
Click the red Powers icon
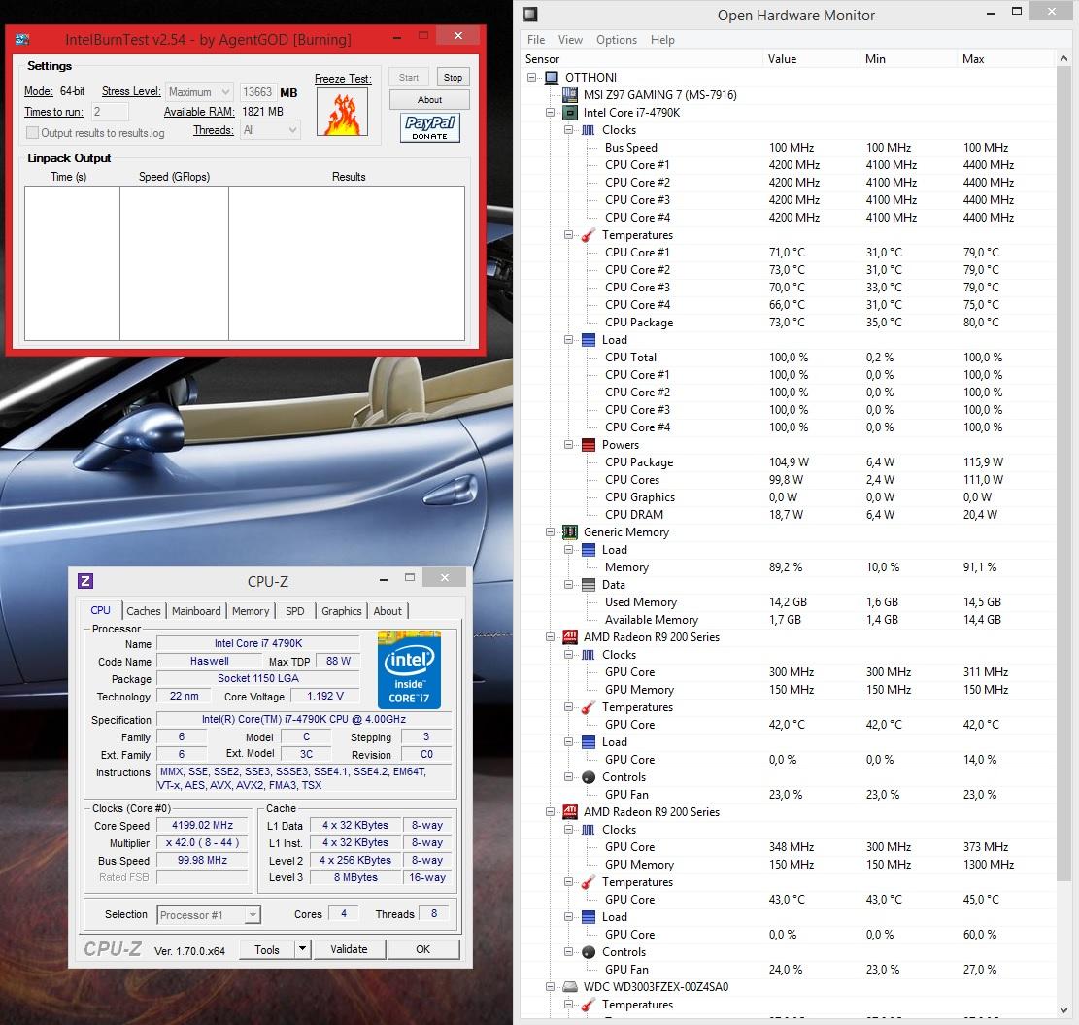tap(589, 445)
